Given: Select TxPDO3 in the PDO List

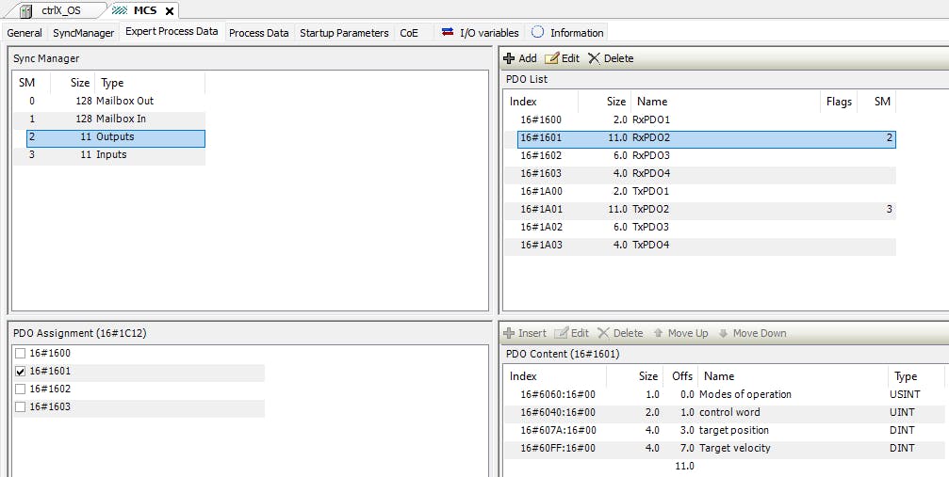Looking at the screenshot, I should (x=700, y=227).
